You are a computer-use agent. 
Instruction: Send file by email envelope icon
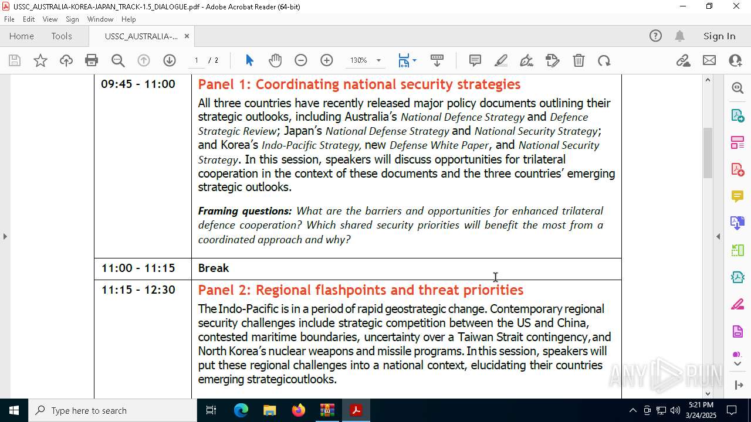click(x=709, y=60)
